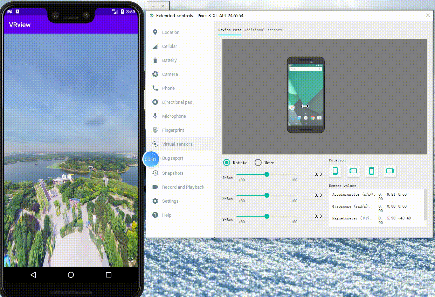Open the Snapshots page

[x=180, y=173]
